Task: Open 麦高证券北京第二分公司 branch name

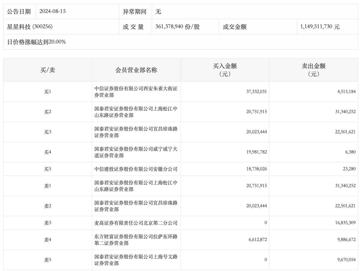Action: click(x=136, y=223)
